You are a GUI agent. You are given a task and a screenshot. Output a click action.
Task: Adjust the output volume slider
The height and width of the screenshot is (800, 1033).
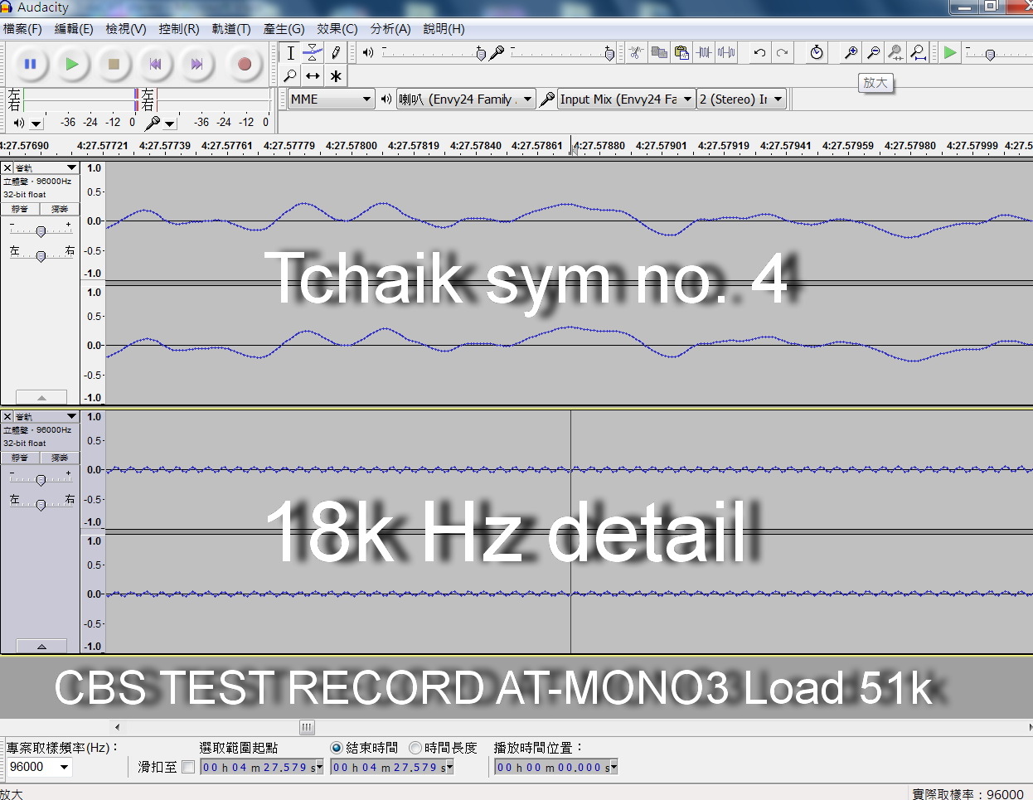click(481, 53)
